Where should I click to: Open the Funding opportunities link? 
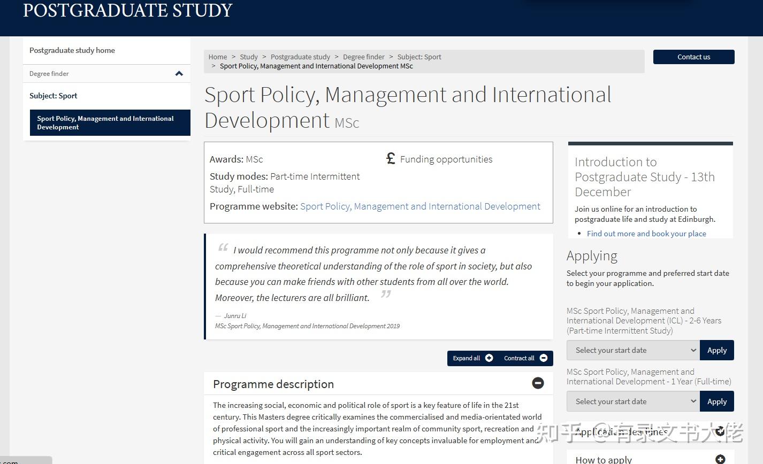point(446,159)
